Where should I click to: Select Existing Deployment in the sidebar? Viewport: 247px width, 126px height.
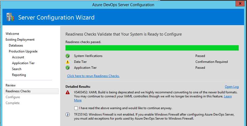point(20,40)
